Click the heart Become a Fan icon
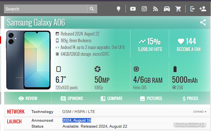 click(x=181, y=41)
